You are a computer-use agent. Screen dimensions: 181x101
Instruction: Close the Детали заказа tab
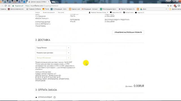[x=49, y=2]
